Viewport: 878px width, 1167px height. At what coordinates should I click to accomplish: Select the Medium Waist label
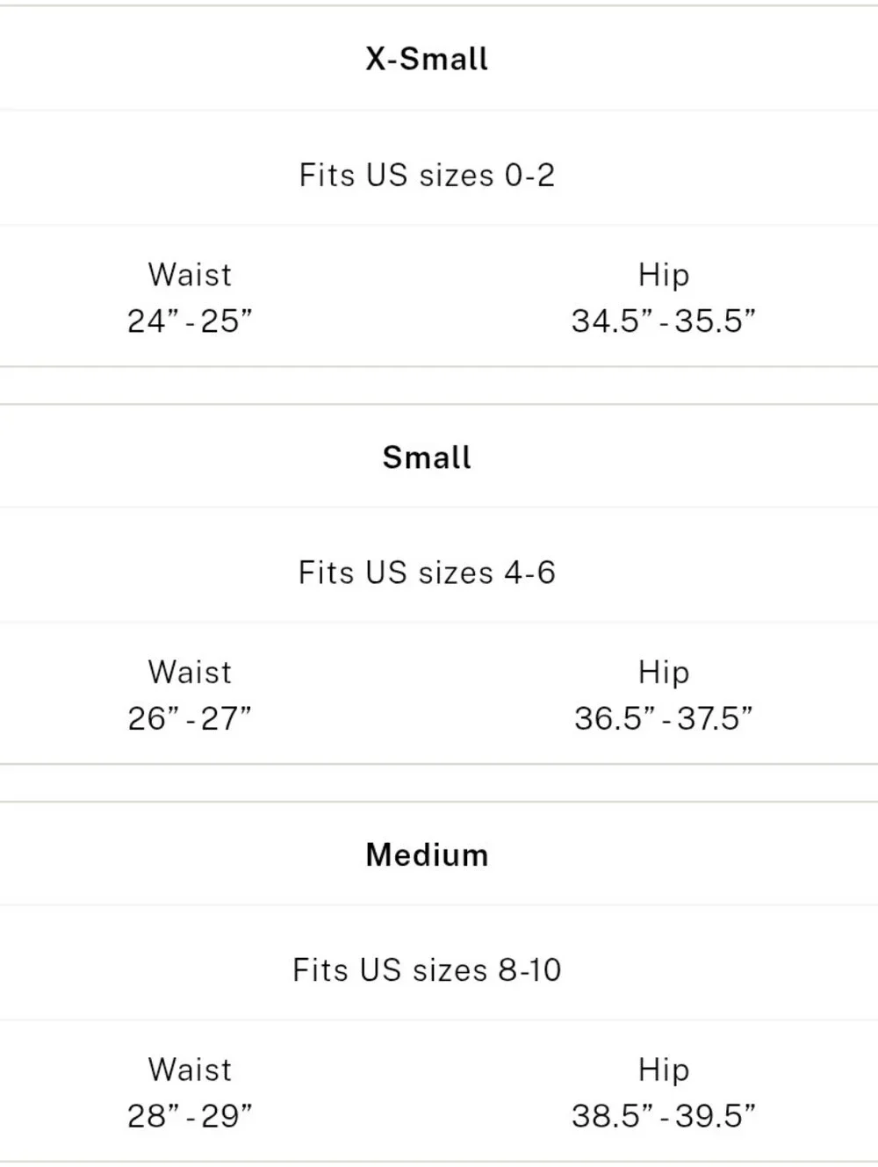(x=190, y=1070)
